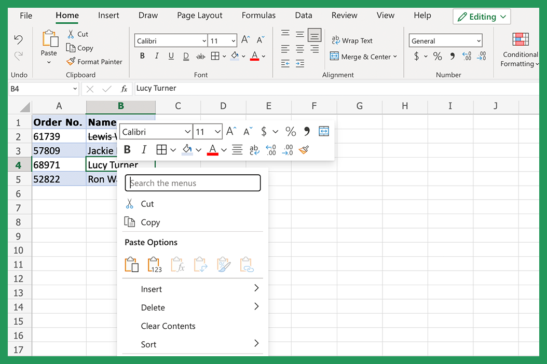
Task: Select Clear Contents from context menu
Action: [x=168, y=326]
